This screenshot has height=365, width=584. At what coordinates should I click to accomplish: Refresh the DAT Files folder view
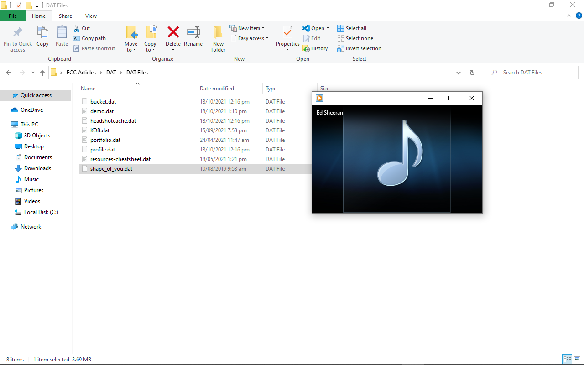(x=472, y=73)
